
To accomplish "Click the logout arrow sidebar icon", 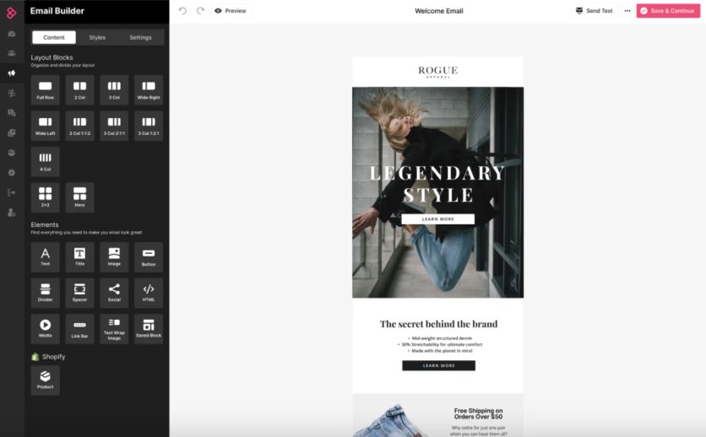I will click(12, 192).
